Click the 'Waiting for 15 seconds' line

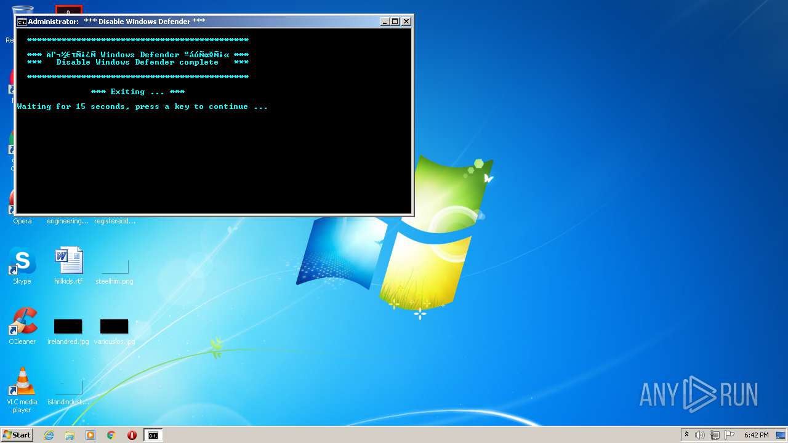click(142, 106)
